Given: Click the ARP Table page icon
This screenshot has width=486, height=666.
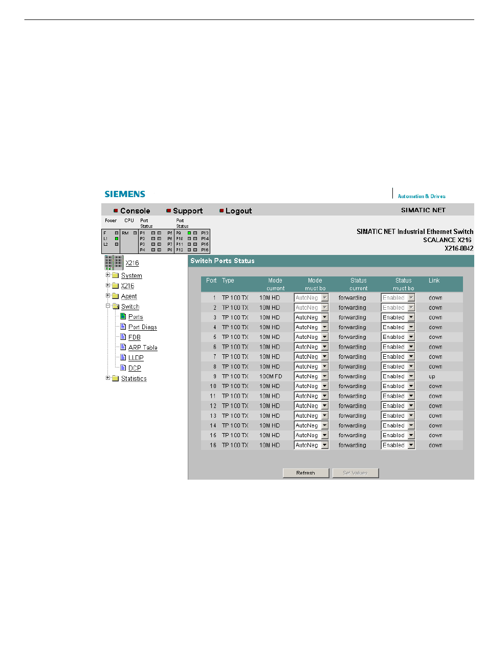Looking at the screenshot, I should pyautogui.click(x=123, y=347).
